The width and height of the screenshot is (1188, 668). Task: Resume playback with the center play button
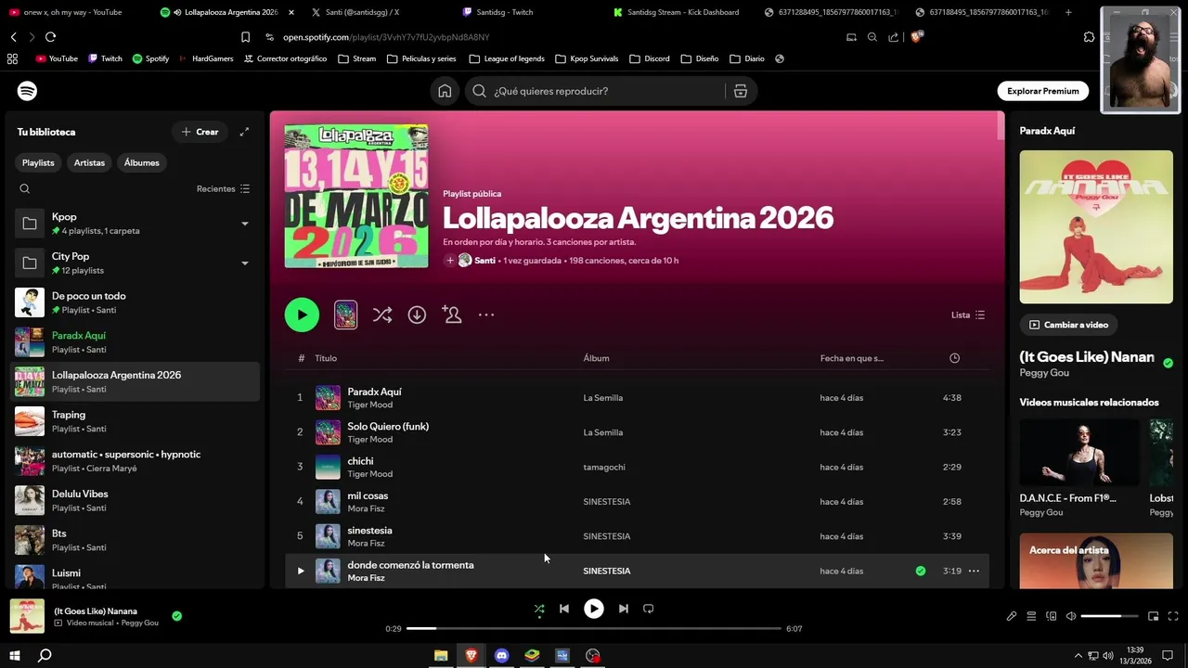point(594,609)
